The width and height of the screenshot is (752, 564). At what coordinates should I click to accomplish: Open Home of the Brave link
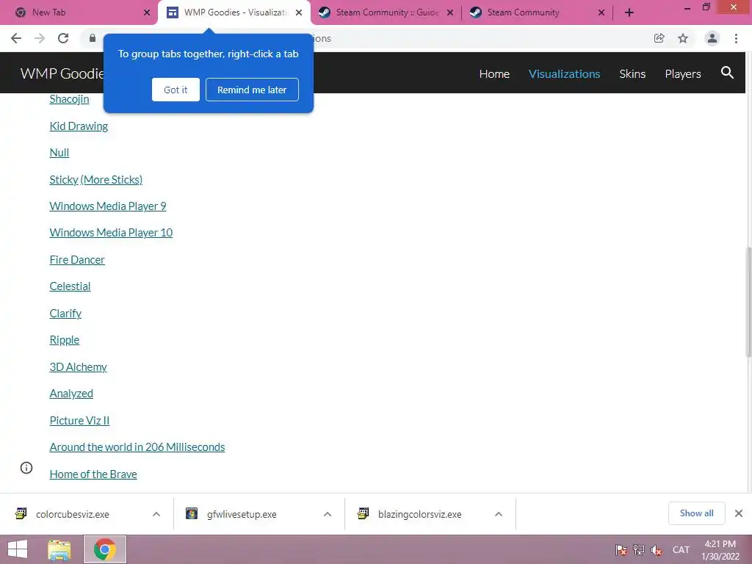(x=93, y=474)
